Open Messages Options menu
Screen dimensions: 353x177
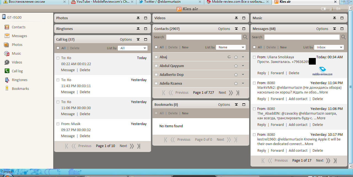[x=322, y=29]
